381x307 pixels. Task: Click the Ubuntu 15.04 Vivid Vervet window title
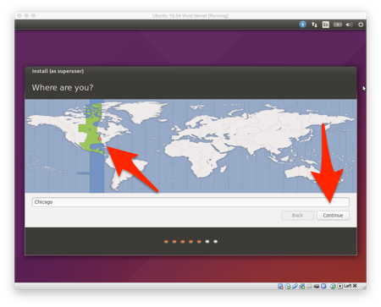point(190,16)
